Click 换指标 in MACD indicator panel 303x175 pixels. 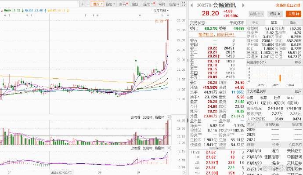(x=159, y=148)
